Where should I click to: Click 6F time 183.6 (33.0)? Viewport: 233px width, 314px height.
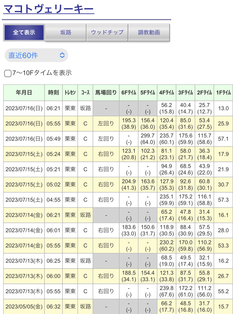coord(129,230)
